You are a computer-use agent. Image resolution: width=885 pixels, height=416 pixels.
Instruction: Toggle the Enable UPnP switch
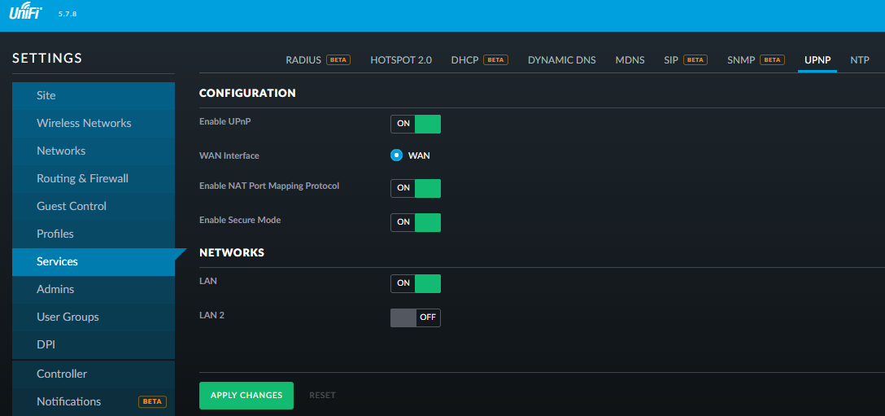click(x=416, y=124)
